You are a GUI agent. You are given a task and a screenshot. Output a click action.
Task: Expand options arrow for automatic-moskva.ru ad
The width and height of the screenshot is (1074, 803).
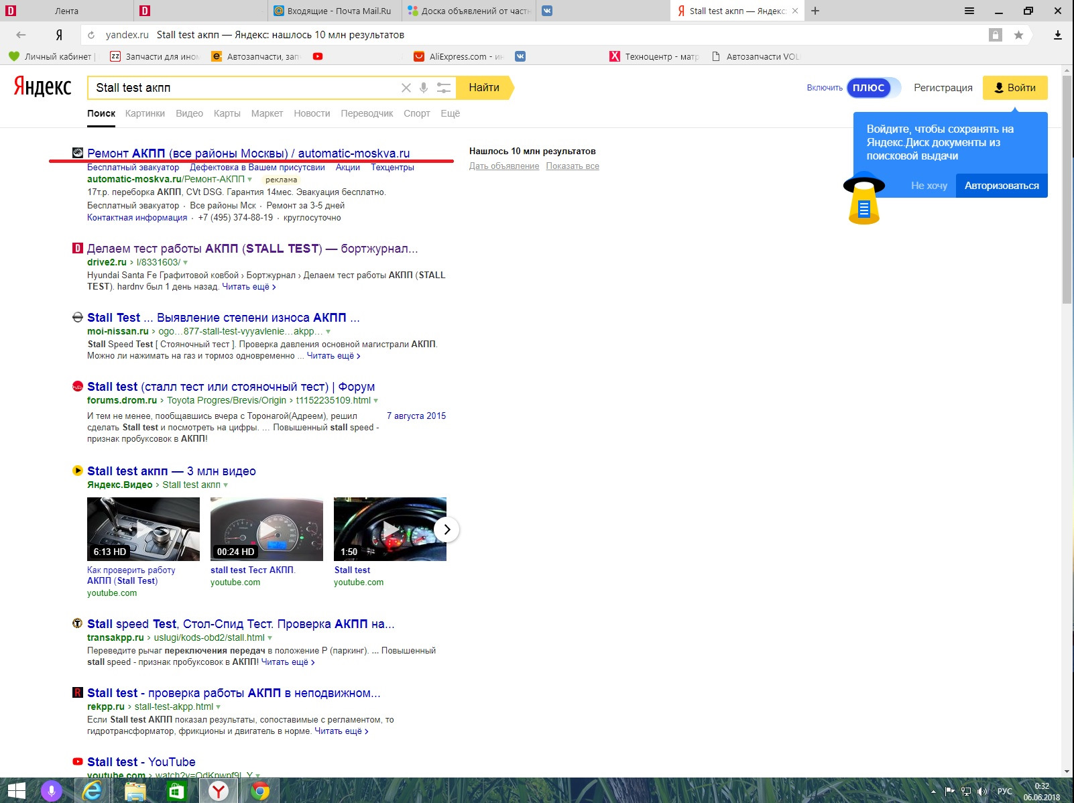point(250,180)
